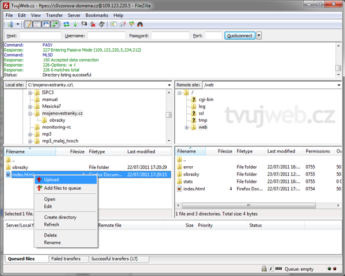The image size is (345, 276).
Task: Choose Upload from context menu
Action: (x=66, y=179)
